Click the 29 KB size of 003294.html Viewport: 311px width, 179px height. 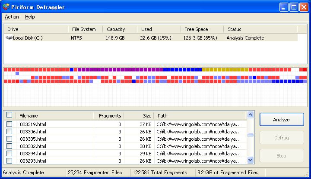pyautogui.click(x=146, y=154)
